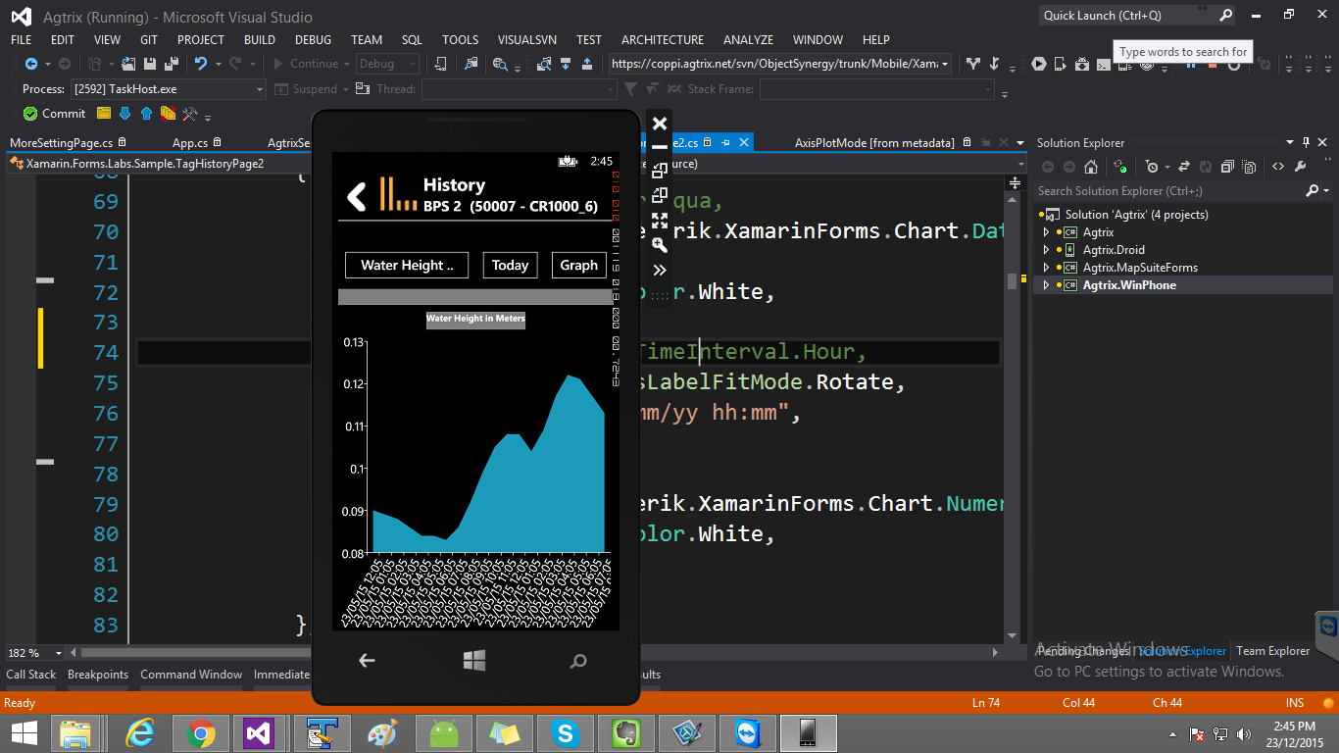
Task: Click the Start Without Debugging play icon
Action: coord(1039,64)
